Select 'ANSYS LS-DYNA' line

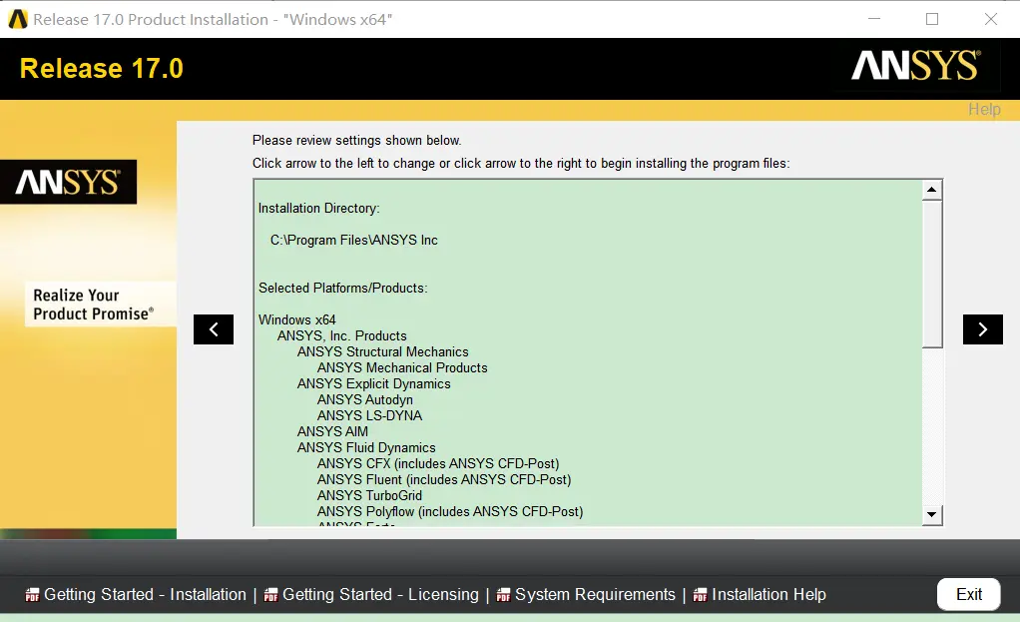[x=369, y=415]
